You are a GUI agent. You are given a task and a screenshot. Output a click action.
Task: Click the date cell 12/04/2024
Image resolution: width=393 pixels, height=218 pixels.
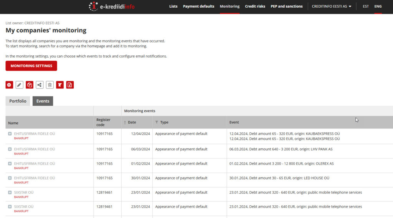click(x=140, y=134)
